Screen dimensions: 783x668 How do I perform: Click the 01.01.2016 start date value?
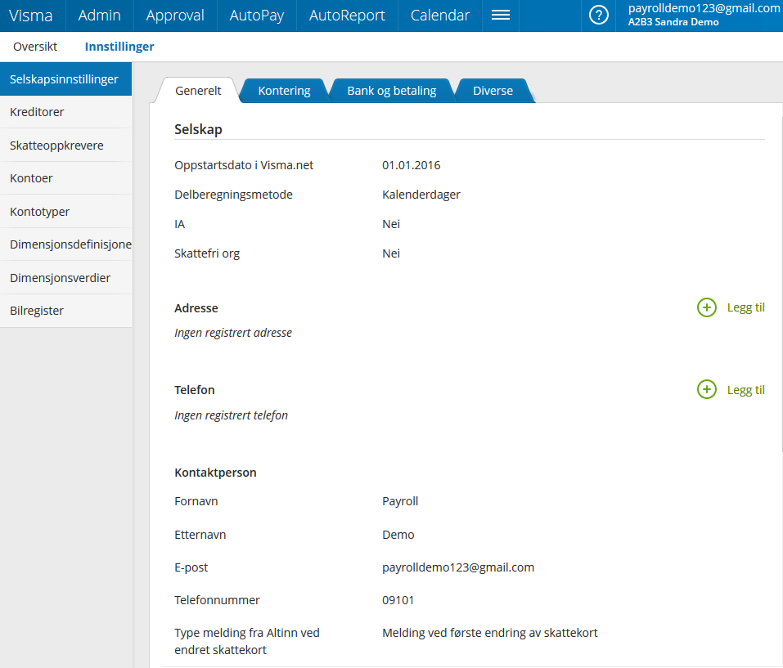click(x=412, y=165)
